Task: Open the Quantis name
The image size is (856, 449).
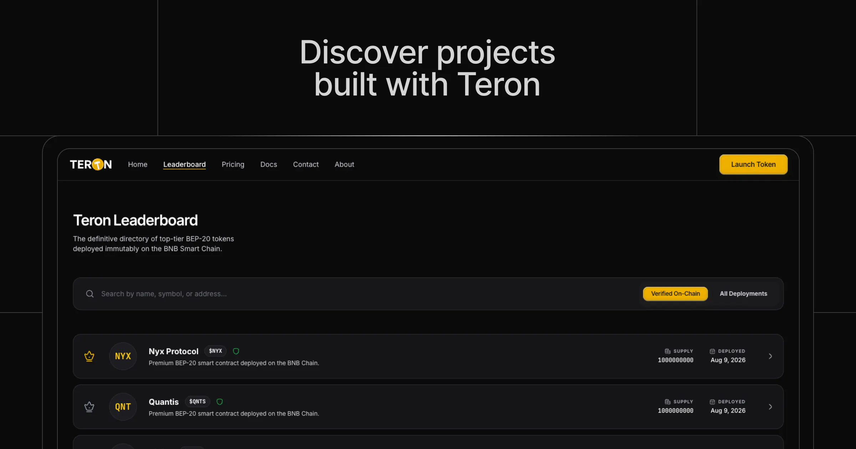Action: (x=164, y=402)
